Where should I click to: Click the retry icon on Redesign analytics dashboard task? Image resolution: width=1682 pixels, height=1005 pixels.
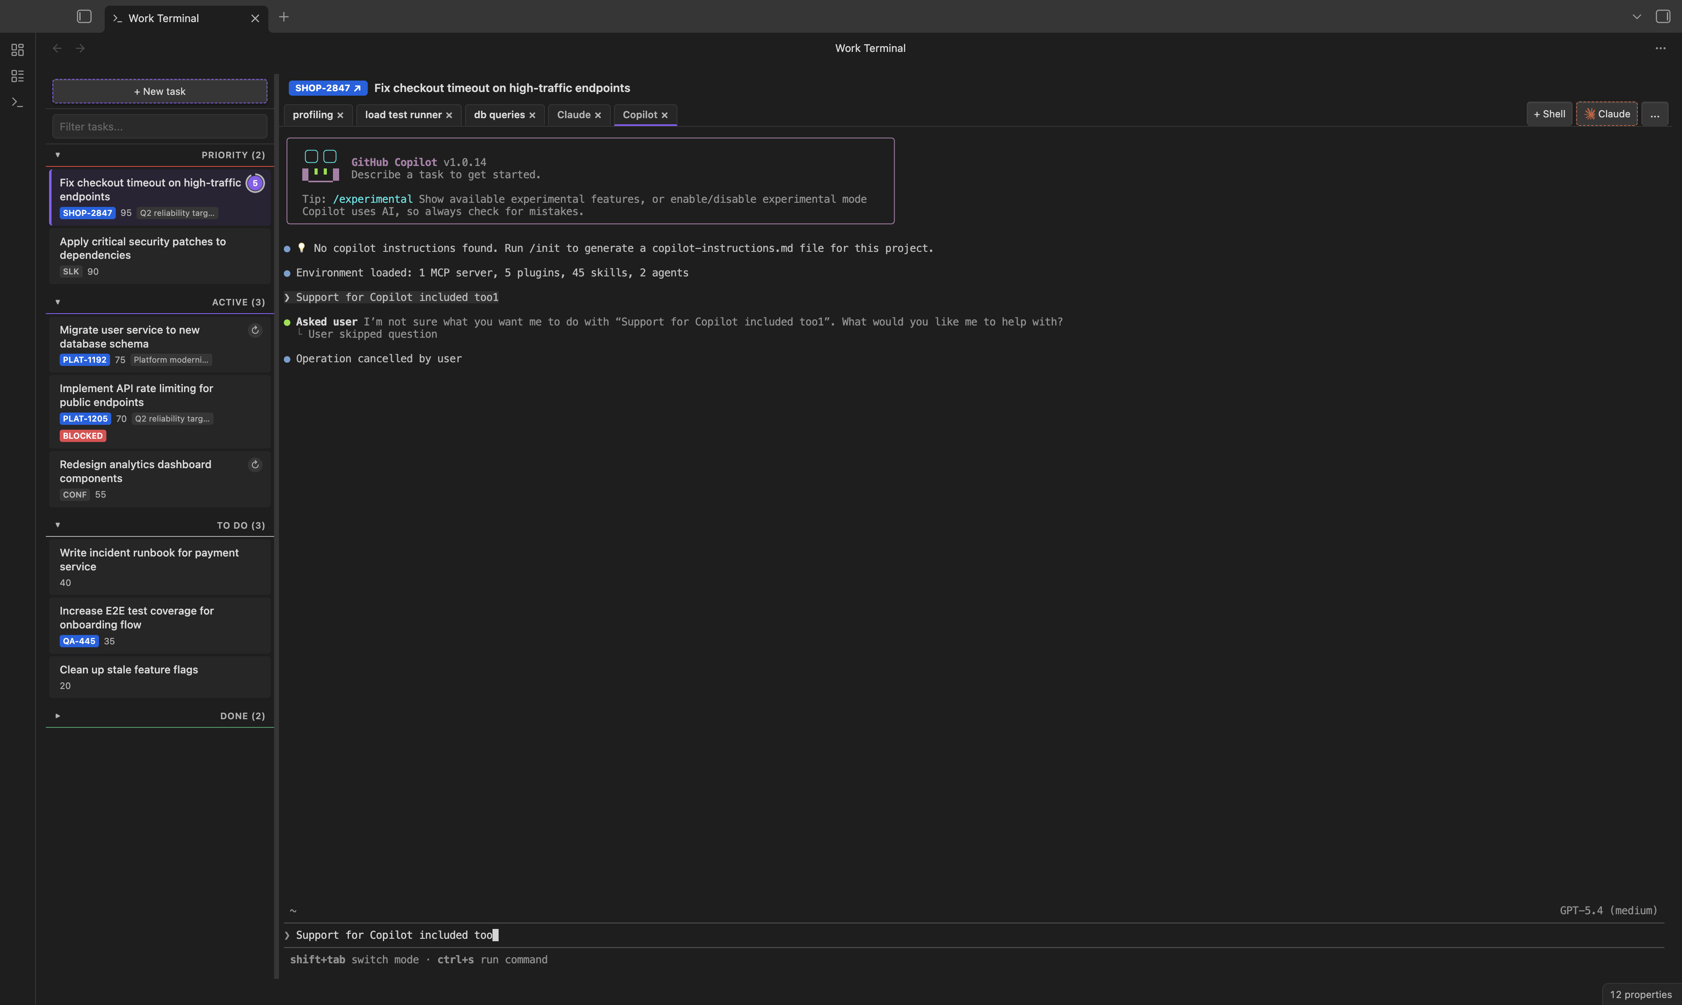255,464
